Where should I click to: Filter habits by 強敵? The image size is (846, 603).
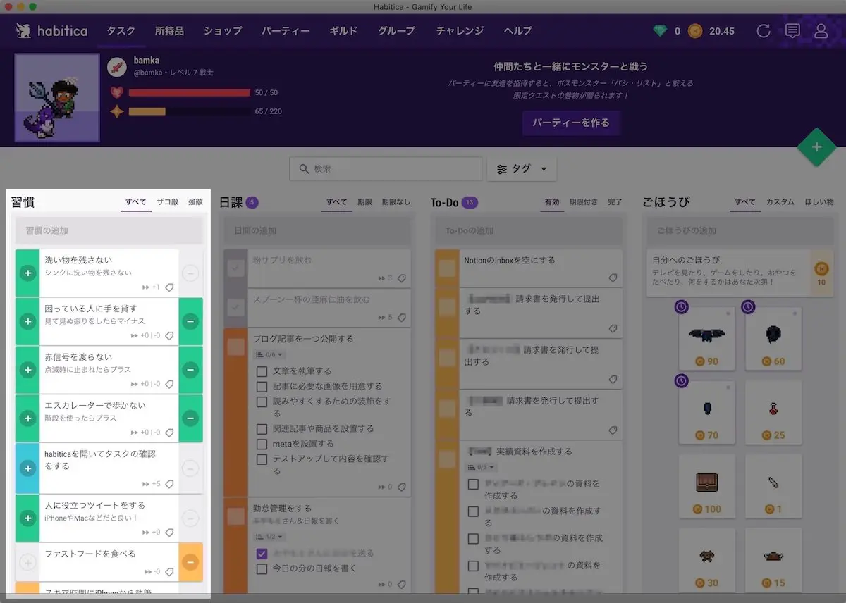195,202
